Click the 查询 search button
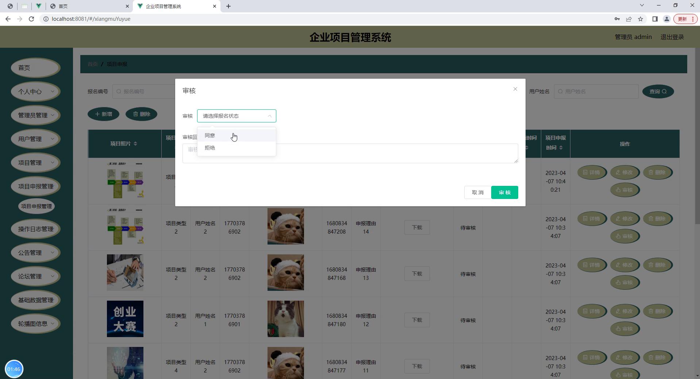This screenshot has height=379, width=700. coord(658,91)
